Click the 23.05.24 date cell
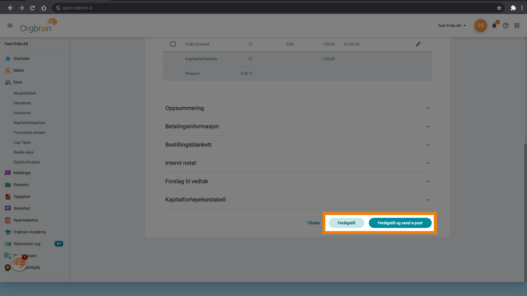The height and width of the screenshot is (296, 527). point(351,44)
